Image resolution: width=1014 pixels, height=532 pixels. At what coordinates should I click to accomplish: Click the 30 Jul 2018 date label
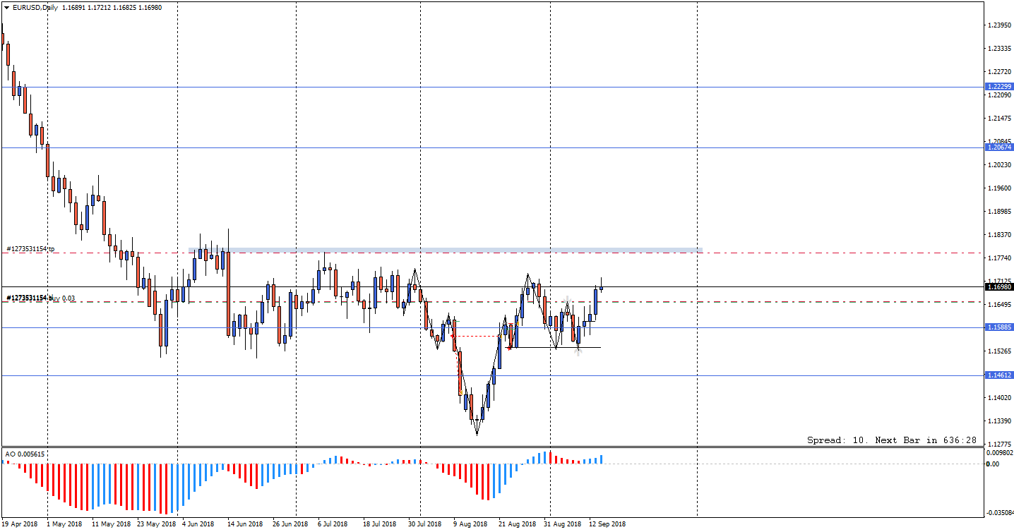click(424, 524)
